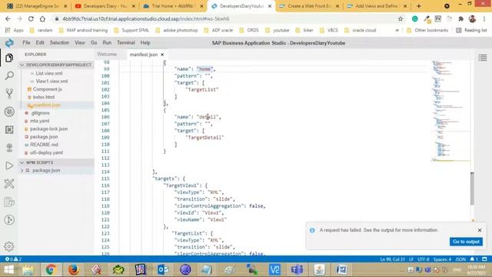
Task: Open mta.yaml in the explorer
Action: (x=39, y=121)
